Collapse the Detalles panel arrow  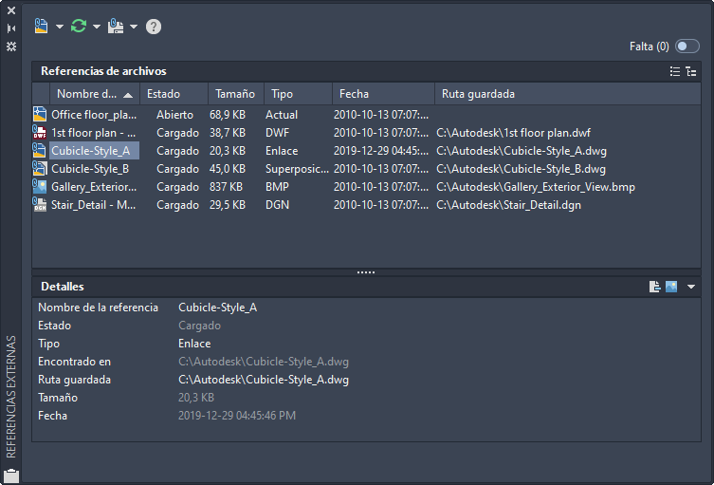[x=691, y=287]
